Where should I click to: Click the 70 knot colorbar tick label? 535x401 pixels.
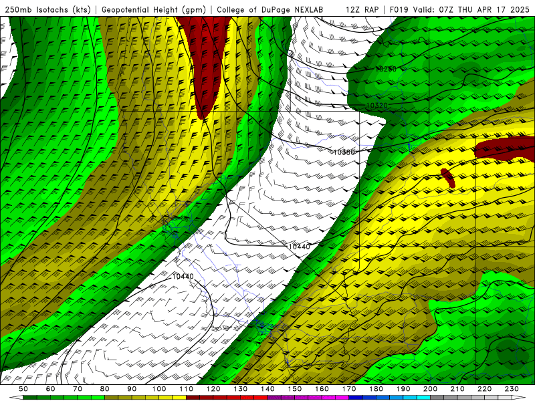tap(78, 389)
